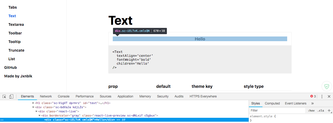Activate the inspect element picker icon

click(4, 96)
